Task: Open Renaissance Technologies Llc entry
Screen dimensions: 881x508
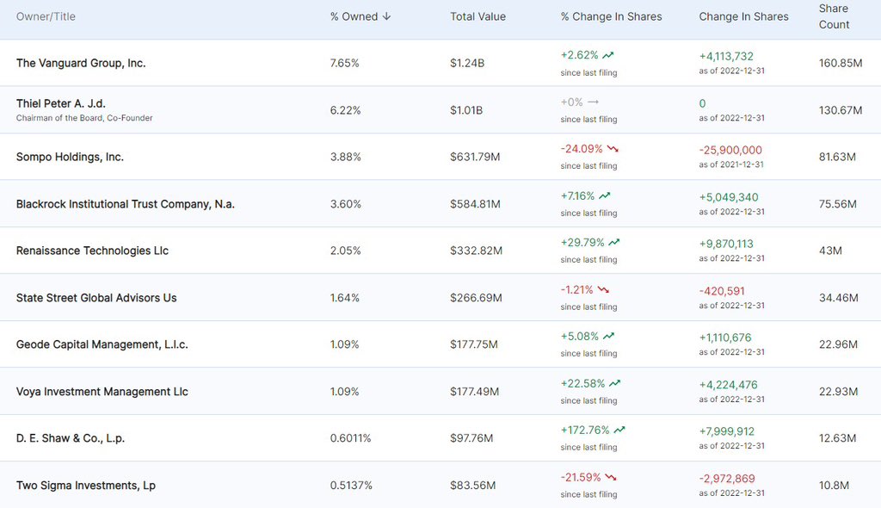Action: click(x=92, y=251)
